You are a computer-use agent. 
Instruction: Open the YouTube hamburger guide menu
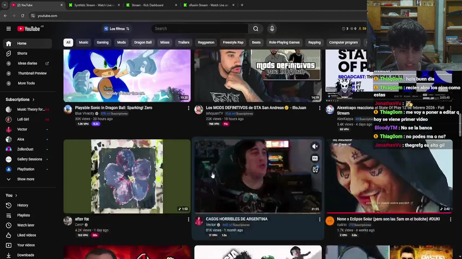pos(9,29)
